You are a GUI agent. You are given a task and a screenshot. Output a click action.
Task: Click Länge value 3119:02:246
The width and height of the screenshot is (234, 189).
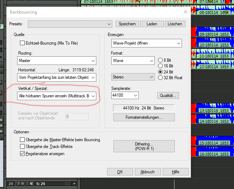83,70
